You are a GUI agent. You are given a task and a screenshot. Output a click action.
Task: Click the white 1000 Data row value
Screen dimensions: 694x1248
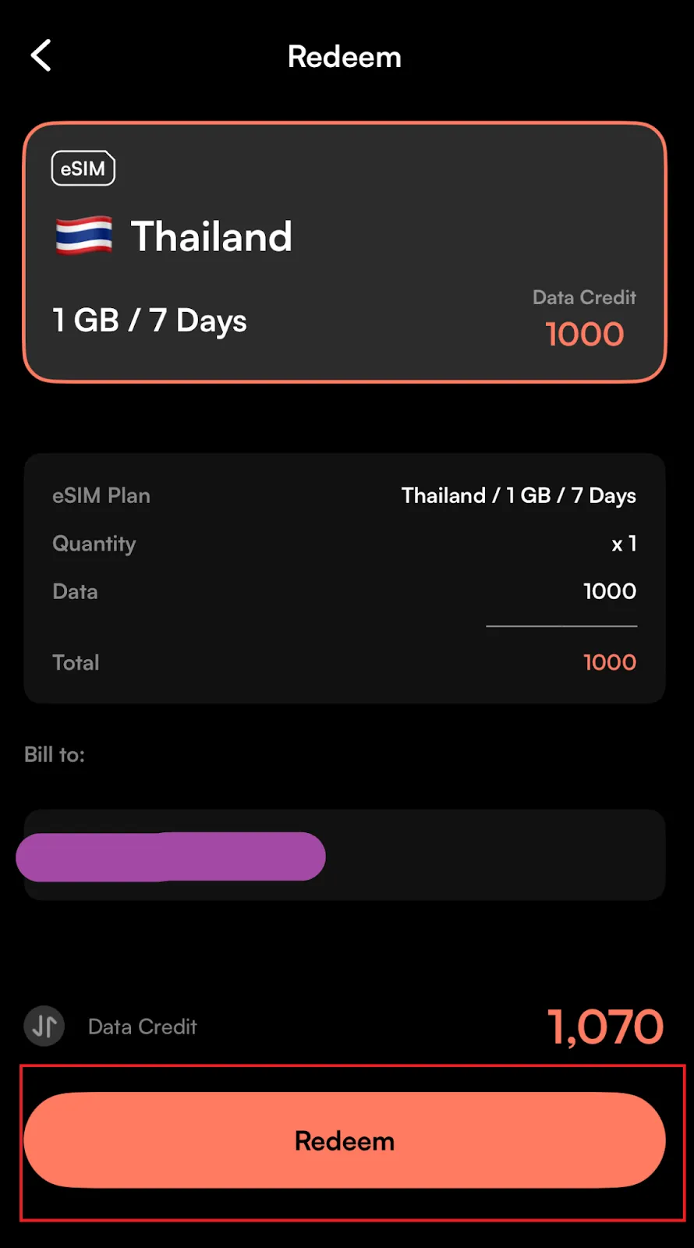(x=610, y=591)
